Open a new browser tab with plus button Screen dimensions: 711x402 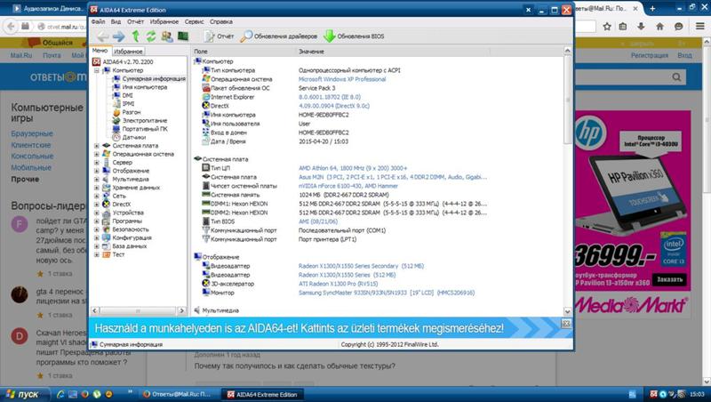pyautogui.click(x=652, y=9)
